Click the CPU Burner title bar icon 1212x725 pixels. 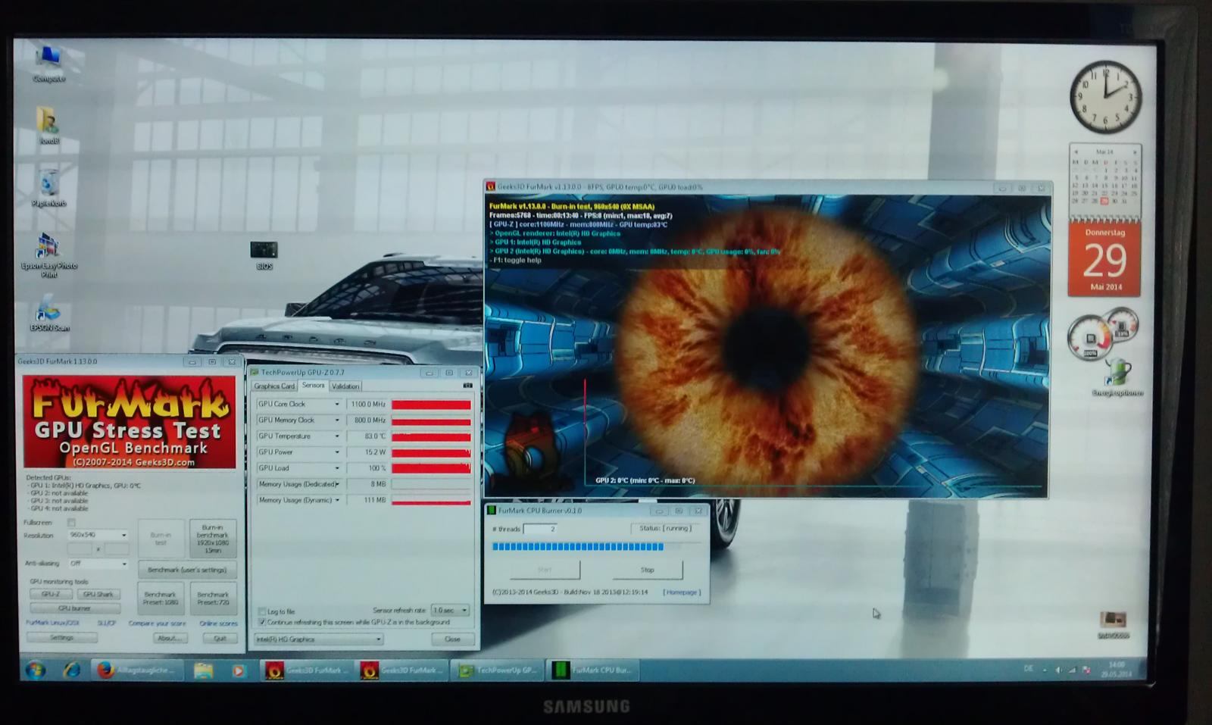pyautogui.click(x=491, y=511)
